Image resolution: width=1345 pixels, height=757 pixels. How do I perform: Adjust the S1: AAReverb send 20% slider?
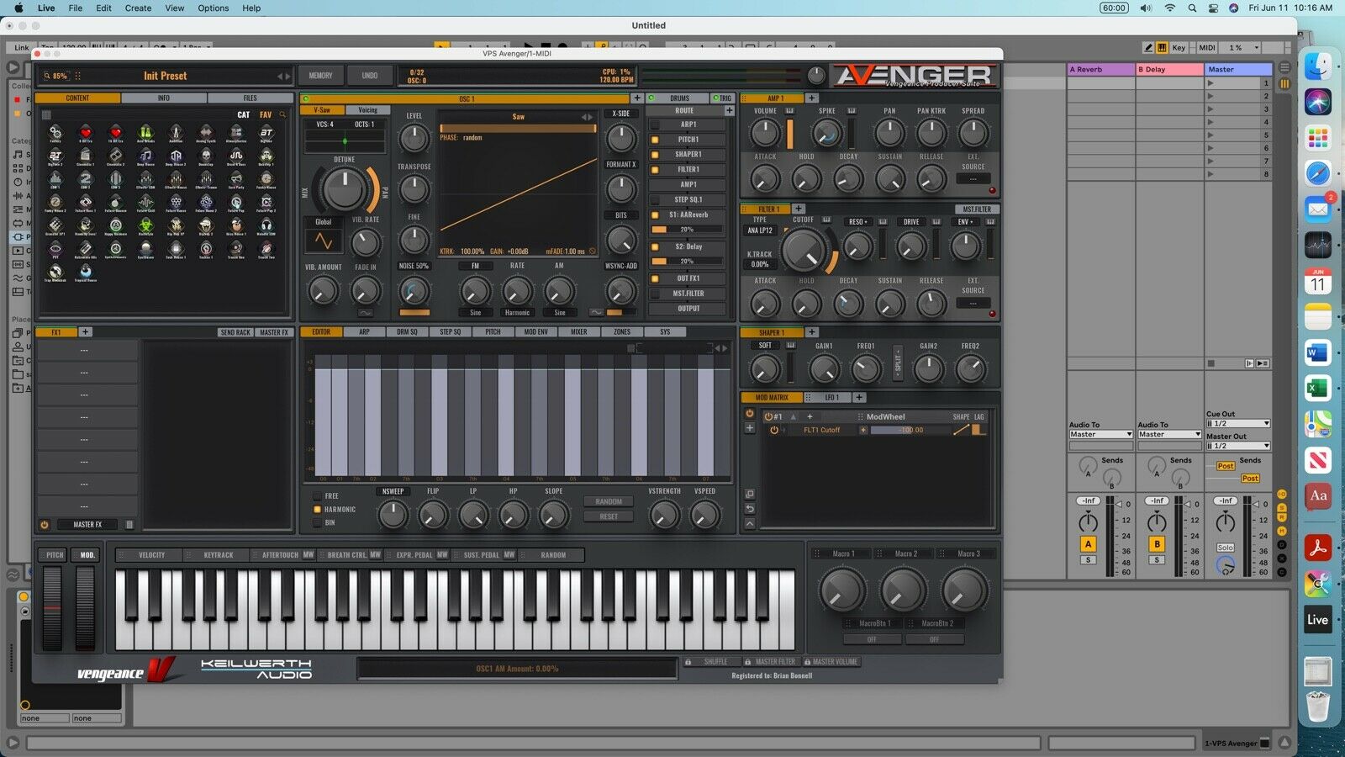pos(687,230)
